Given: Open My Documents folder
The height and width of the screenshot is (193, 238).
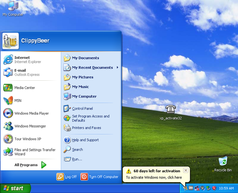Looking at the screenshot, I should tap(91, 58).
